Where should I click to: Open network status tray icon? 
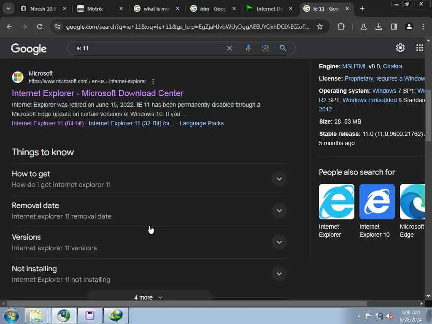coord(379,316)
